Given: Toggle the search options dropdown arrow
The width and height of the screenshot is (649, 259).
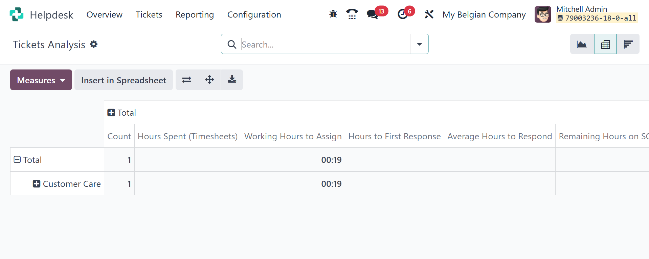Looking at the screenshot, I should click(419, 44).
